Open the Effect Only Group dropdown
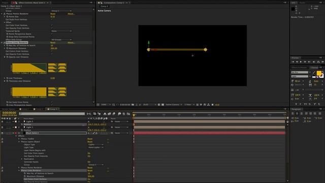 click(61, 40)
